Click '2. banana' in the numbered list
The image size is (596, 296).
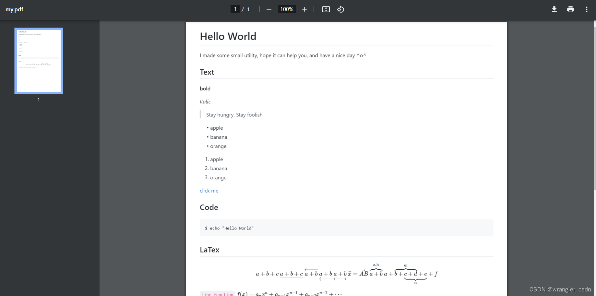point(216,169)
